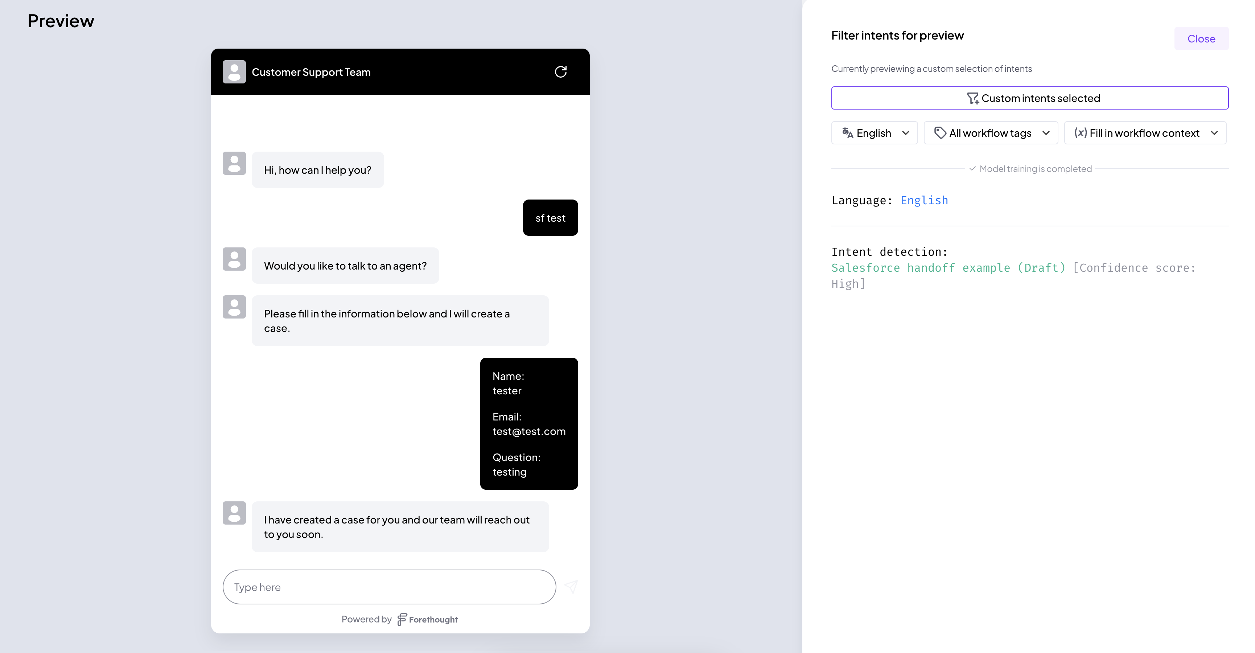This screenshot has width=1255, height=653.
Task: Click the detected language value 'English'
Action: [924, 200]
